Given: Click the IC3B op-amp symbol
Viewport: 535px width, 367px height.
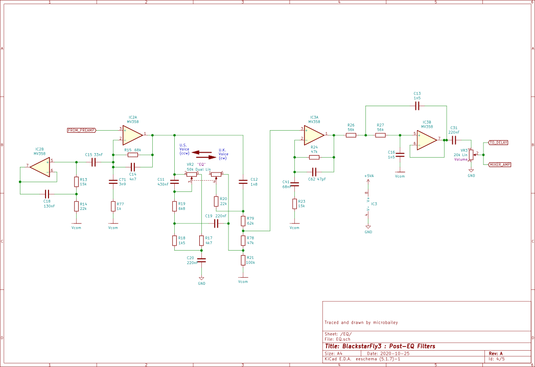Looking at the screenshot, I should click(427, 139).
